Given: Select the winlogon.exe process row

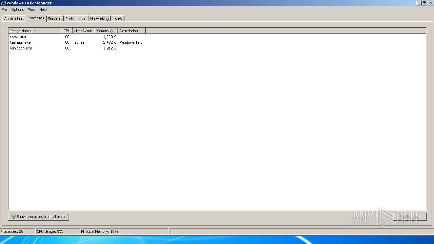Looking at the screenshot, I should coord(77,48).
